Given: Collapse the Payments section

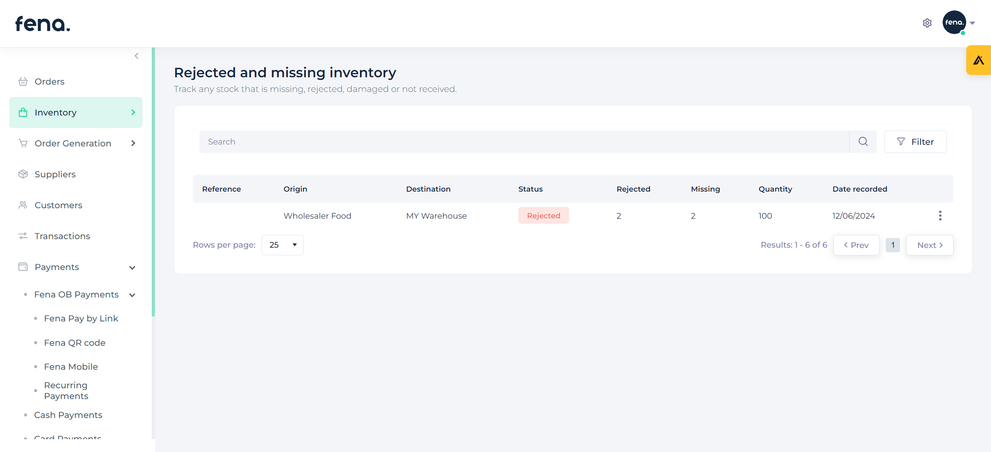Looking at the screenshot, I should [132, 267].
